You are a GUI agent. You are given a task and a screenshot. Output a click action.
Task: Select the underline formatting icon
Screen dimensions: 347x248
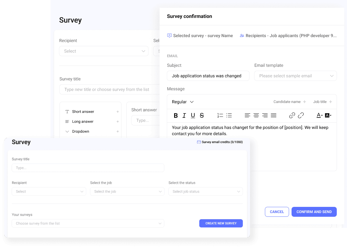[193, 115]
